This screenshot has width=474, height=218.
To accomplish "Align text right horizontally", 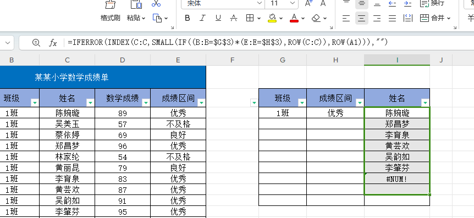I will point(377,19).
